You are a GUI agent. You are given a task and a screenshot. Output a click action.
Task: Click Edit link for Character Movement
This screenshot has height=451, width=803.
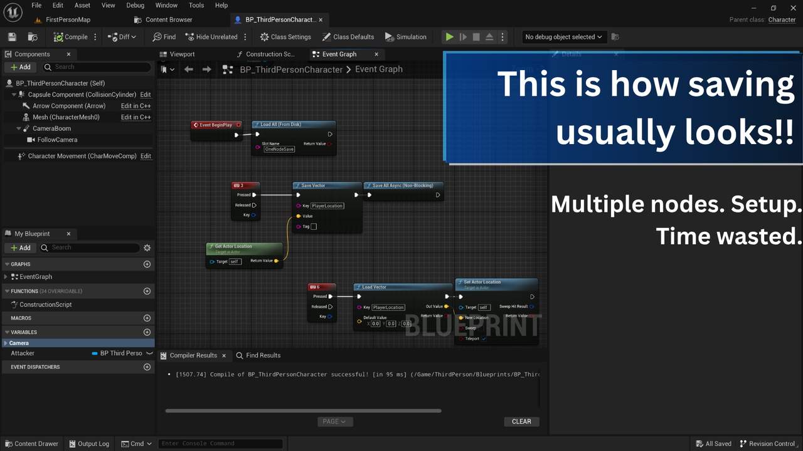click(x=146, y=156)
